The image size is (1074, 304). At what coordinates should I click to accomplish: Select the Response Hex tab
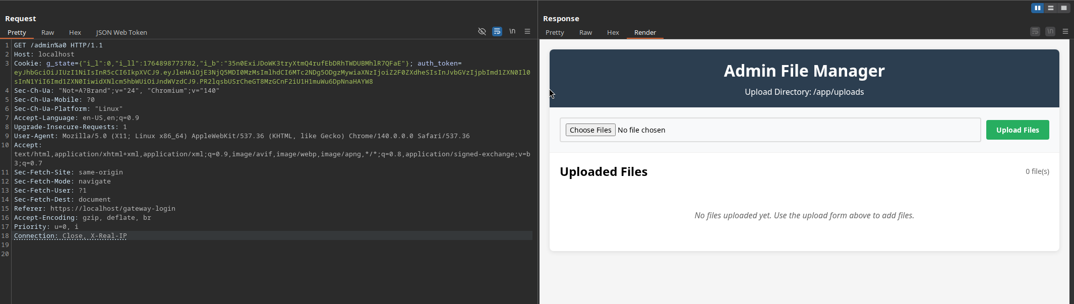coord(613,32)
